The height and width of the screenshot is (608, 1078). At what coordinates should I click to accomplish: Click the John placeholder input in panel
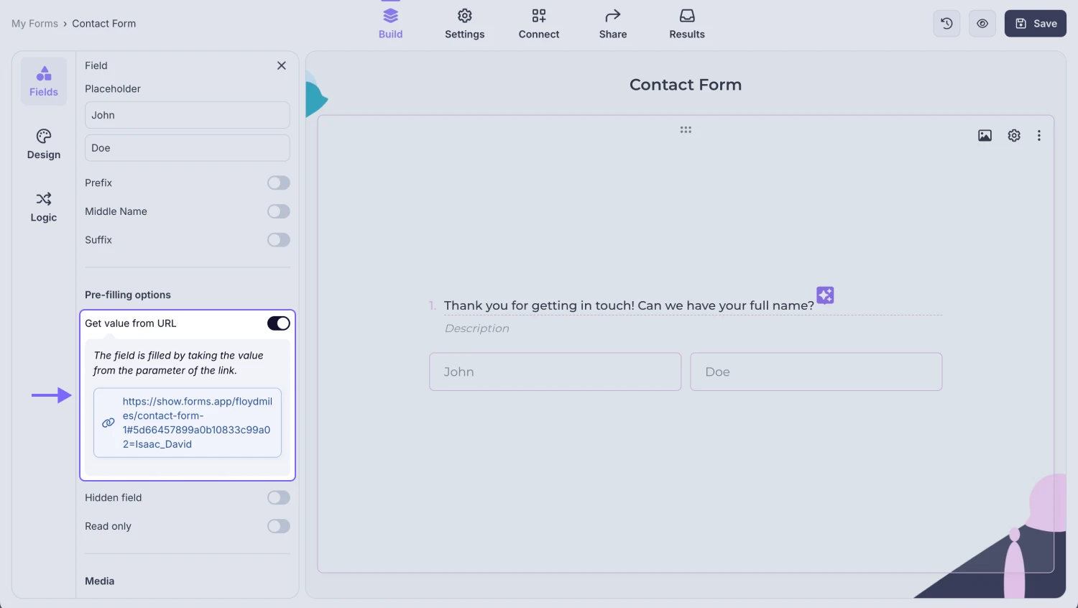pyautogui.click(x=187, y=115)
